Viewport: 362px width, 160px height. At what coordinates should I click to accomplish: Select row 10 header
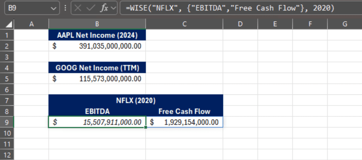[x=7, y=133]
